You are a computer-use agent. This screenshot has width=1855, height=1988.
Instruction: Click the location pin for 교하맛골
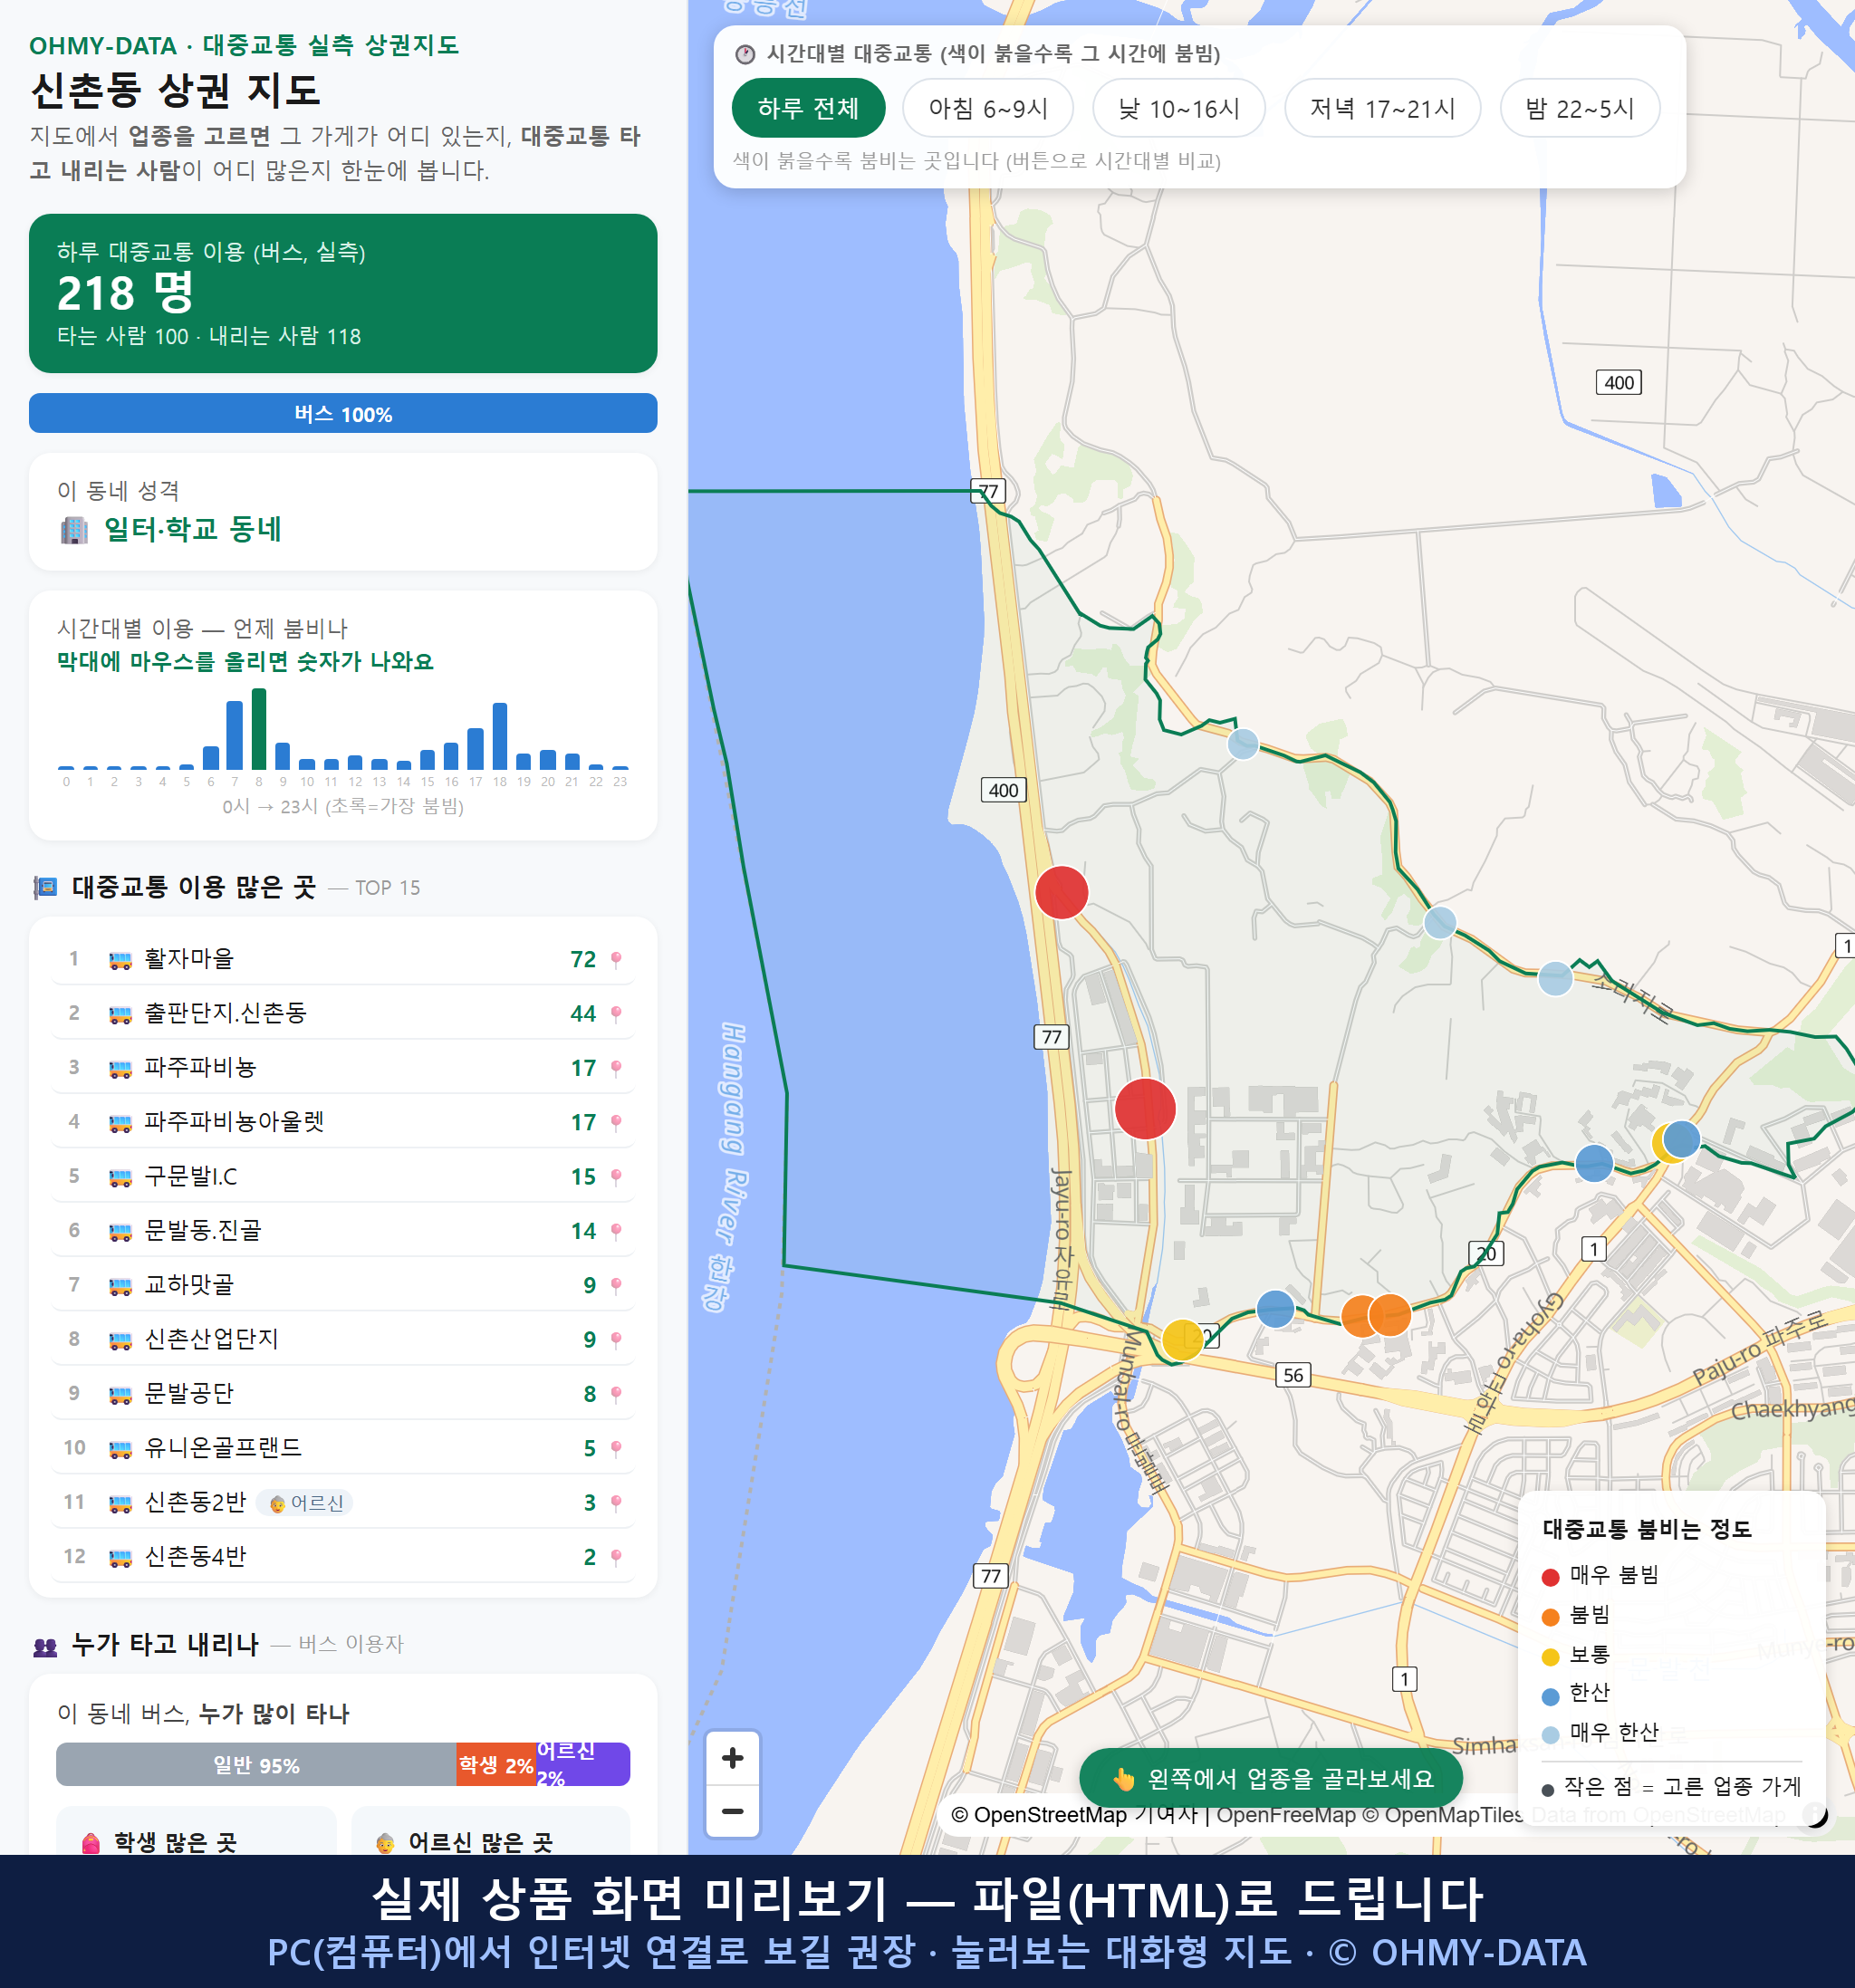click(616, 1285)
